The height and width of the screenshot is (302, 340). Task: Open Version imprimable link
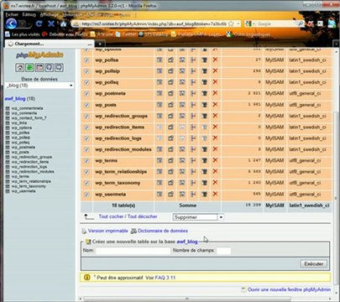pyautogui.click(x=108, y=231)
